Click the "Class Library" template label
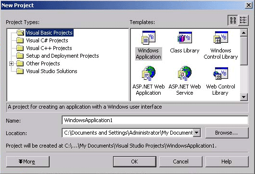This screenshot has height=174, width=255. pyautogui.click(x=185, y=50)
